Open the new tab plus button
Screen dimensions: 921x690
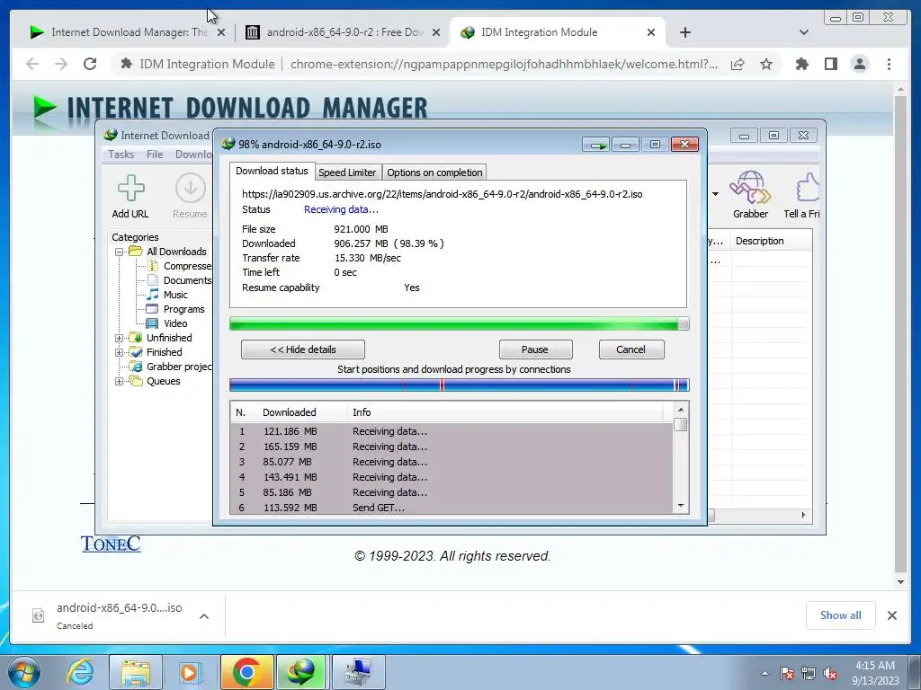click(x=684, y=32)
